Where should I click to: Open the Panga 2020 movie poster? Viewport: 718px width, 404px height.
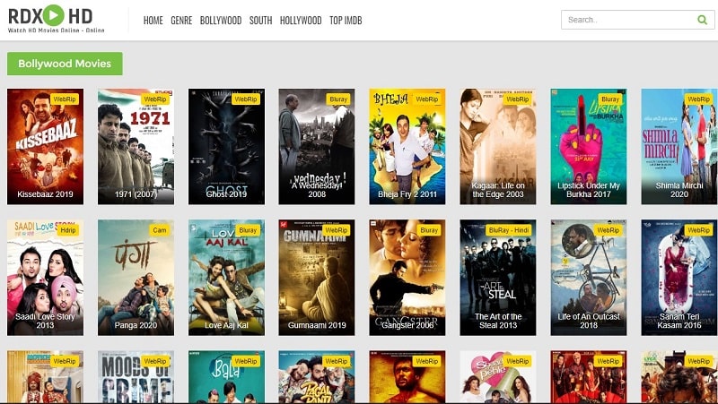coord(136,278)
